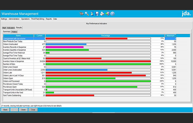Click the maximum value 2,000
The height and width of the screenshot is (123, 193).
tap(174, 50)
